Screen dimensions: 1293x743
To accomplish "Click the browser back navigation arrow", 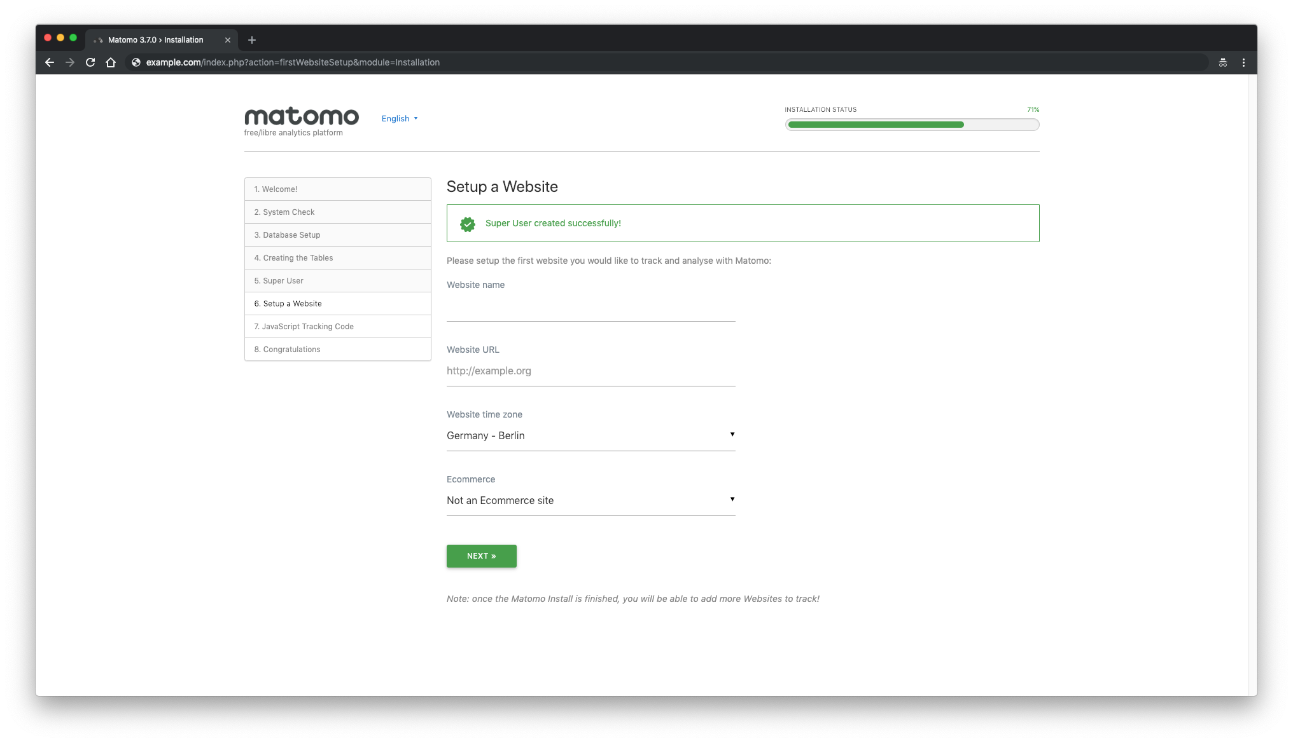I will (49, 62).
